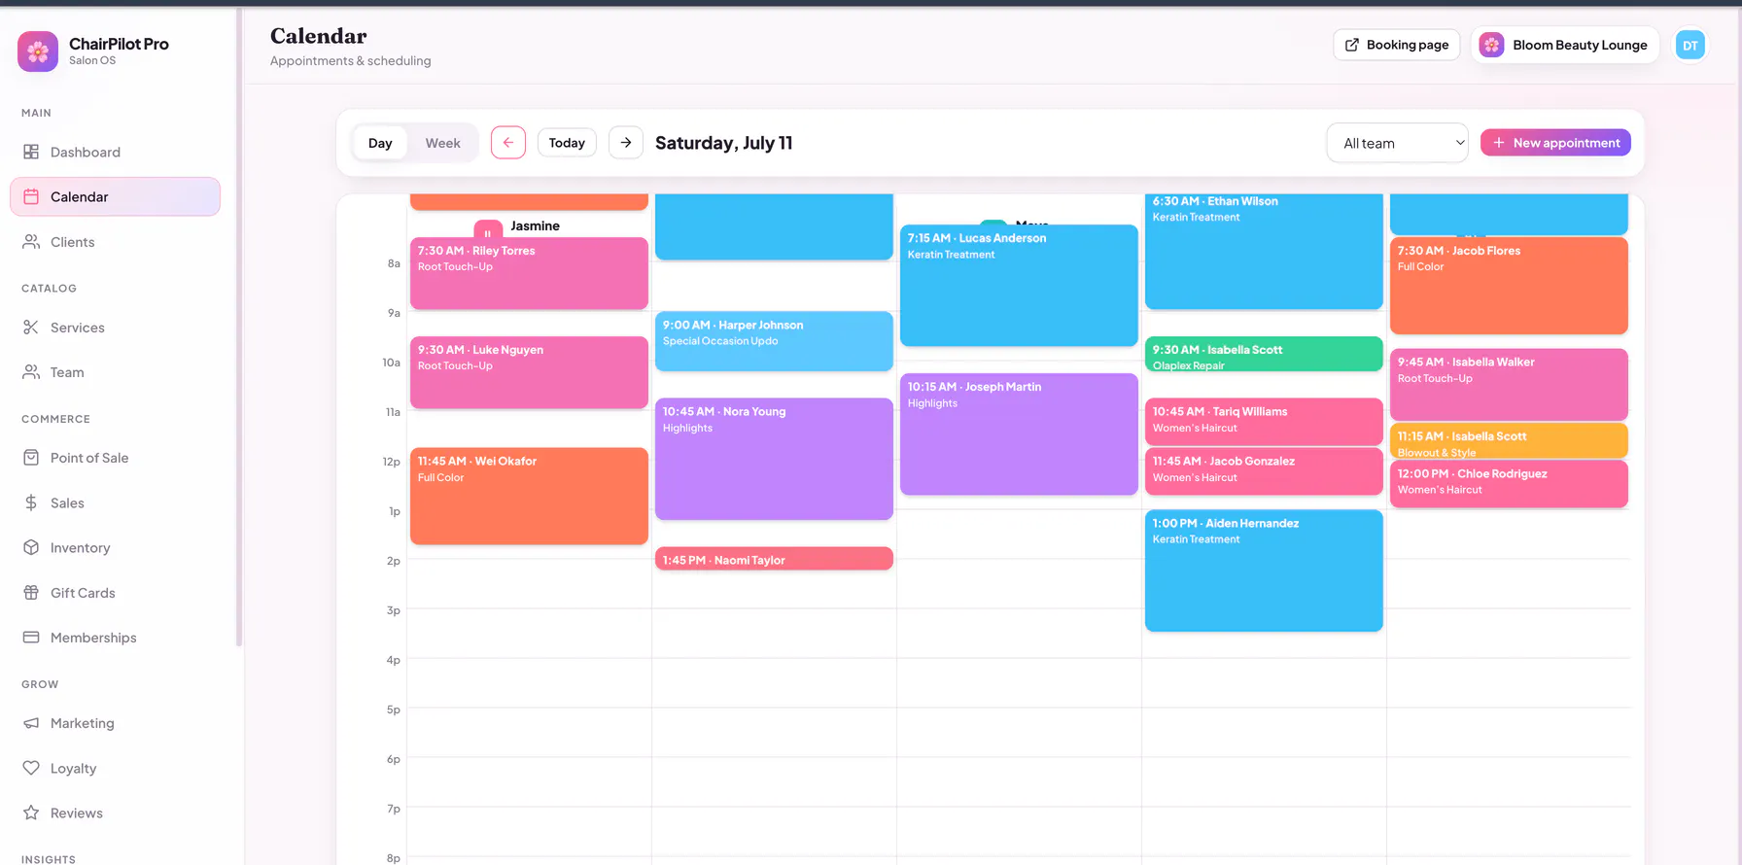Click the Marketing megaphone icon

pyautogui.click(x=31, y=723)
